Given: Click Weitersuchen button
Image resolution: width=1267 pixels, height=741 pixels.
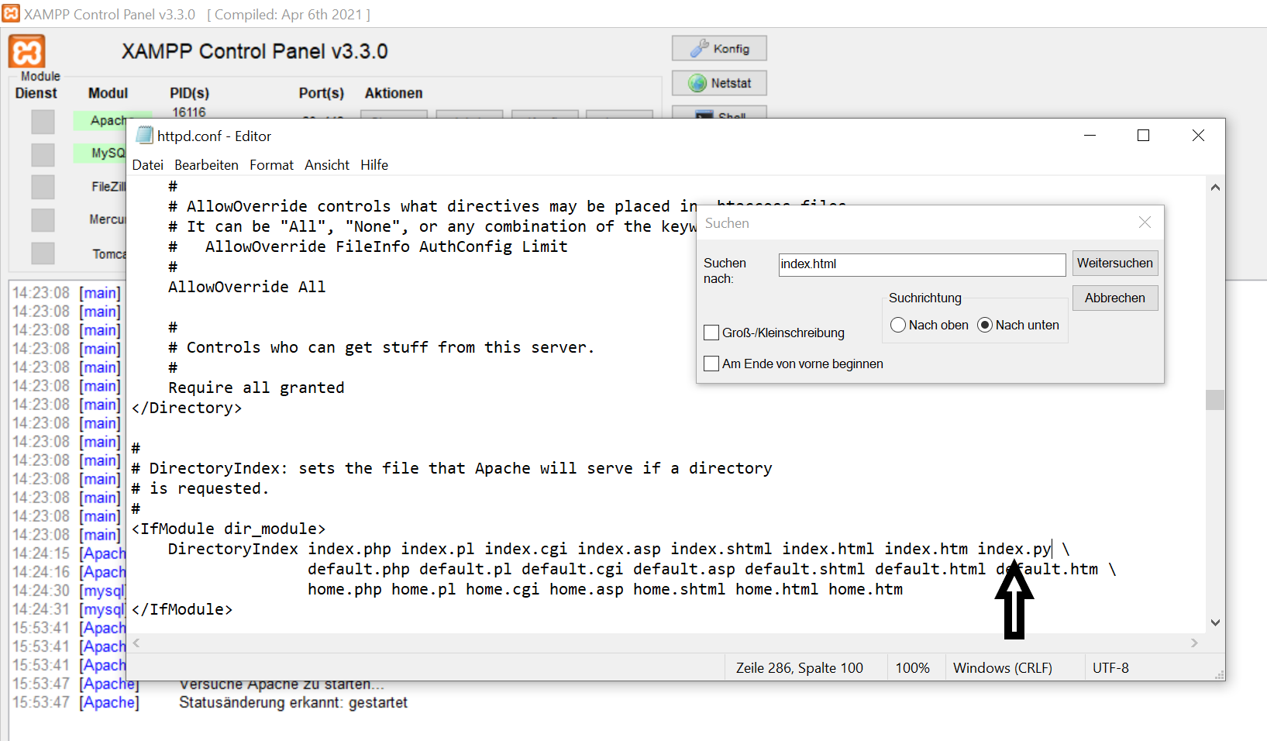Looking at the screenshot, I should 1115,263.
